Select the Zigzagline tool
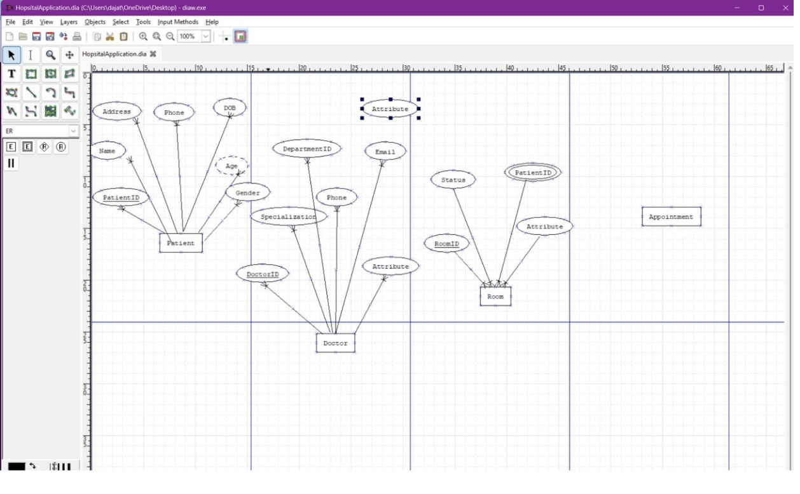Viewport: 800px width, 494px height. coord(70,92)
